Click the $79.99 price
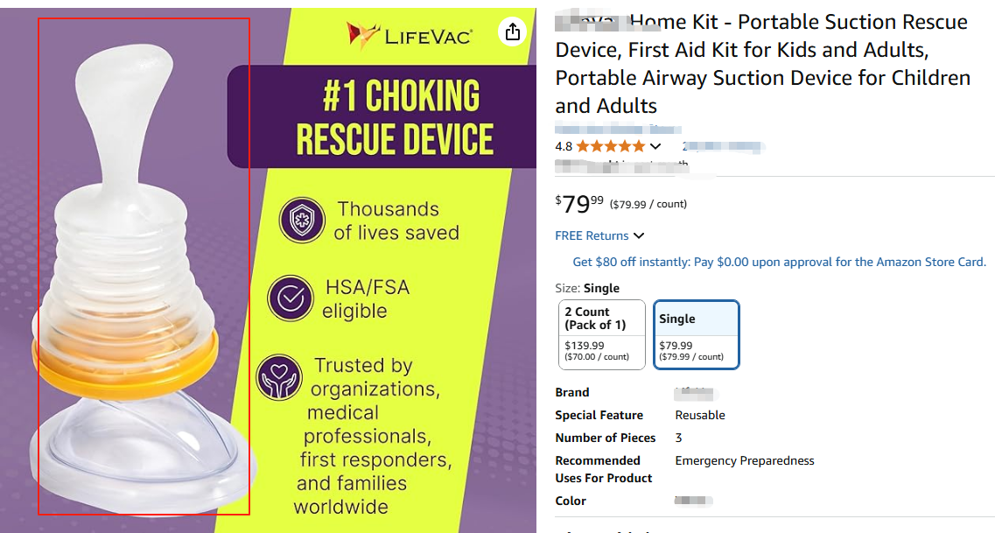 [579, 204]
